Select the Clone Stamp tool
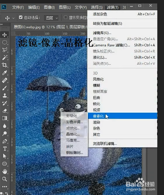This screenshot has height=195, width=164. tap(5, 96)
